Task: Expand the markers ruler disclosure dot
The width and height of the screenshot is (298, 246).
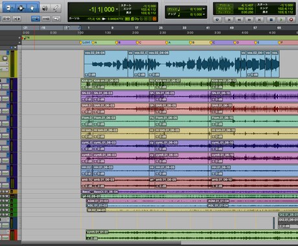Action: 19,43
